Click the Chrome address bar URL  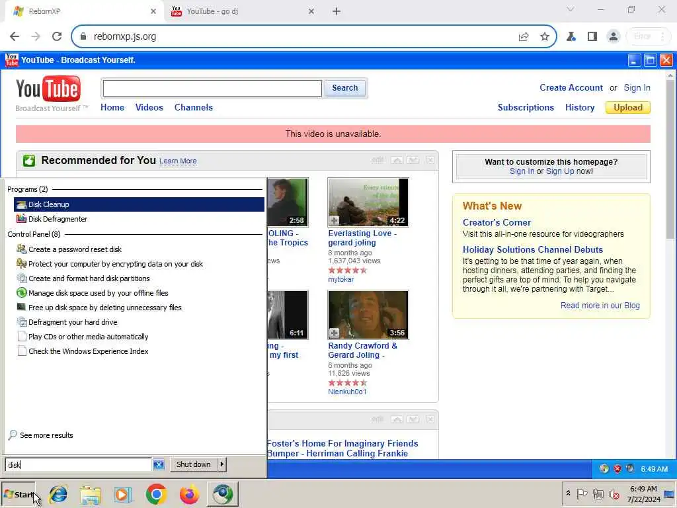pos(125,36)
